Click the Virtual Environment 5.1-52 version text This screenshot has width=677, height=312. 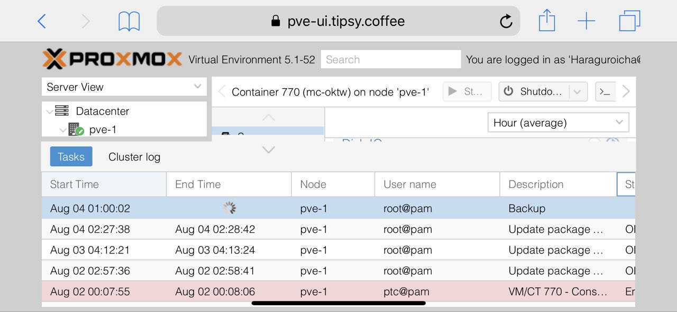tap(252, 60)
